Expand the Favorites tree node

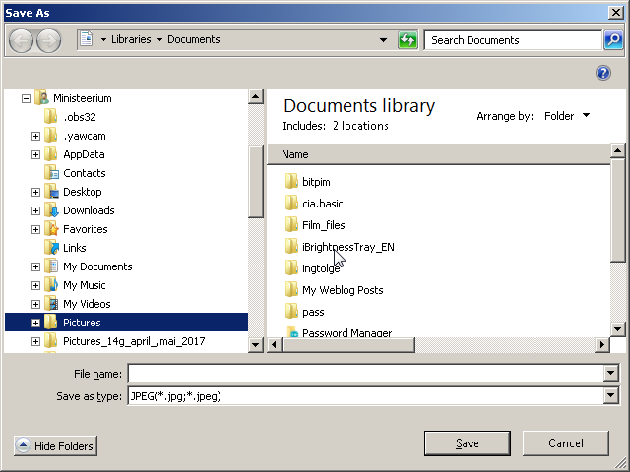pos(35,229)
